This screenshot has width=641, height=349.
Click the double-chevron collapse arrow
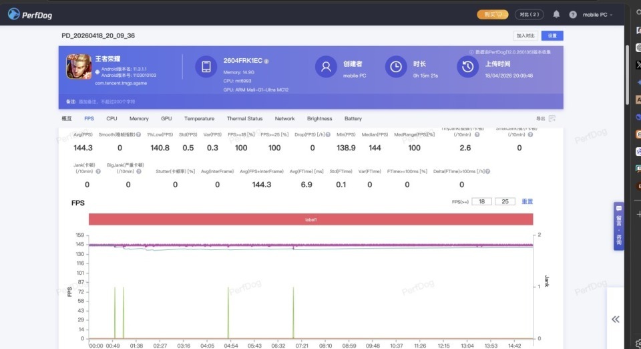(x=615, y=320)
